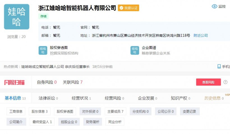Switch to the 法律诉讼 tab

(x=48, y=98)
